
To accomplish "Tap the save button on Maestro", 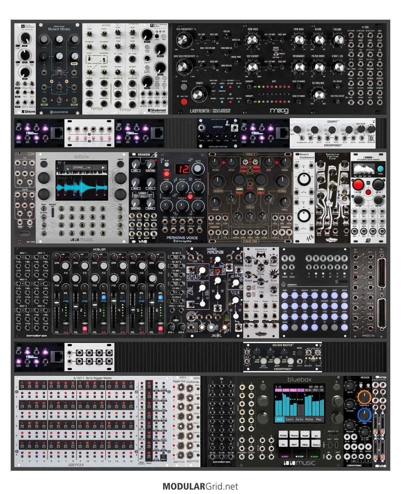I will (x=324, y=296).
